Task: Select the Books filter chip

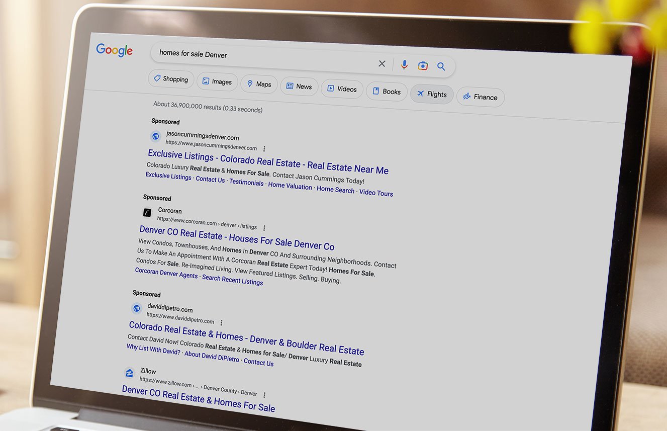Action: click(387, 92)
